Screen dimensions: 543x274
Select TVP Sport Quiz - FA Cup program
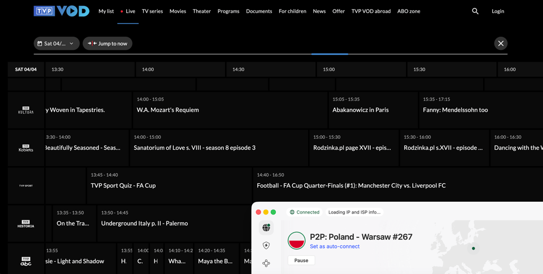point(169,185)
